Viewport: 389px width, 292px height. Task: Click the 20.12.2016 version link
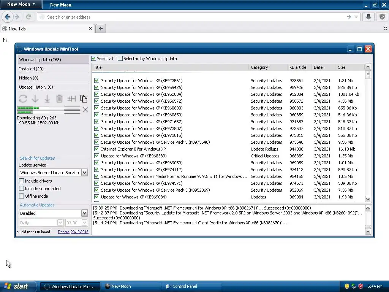point(79,232)
